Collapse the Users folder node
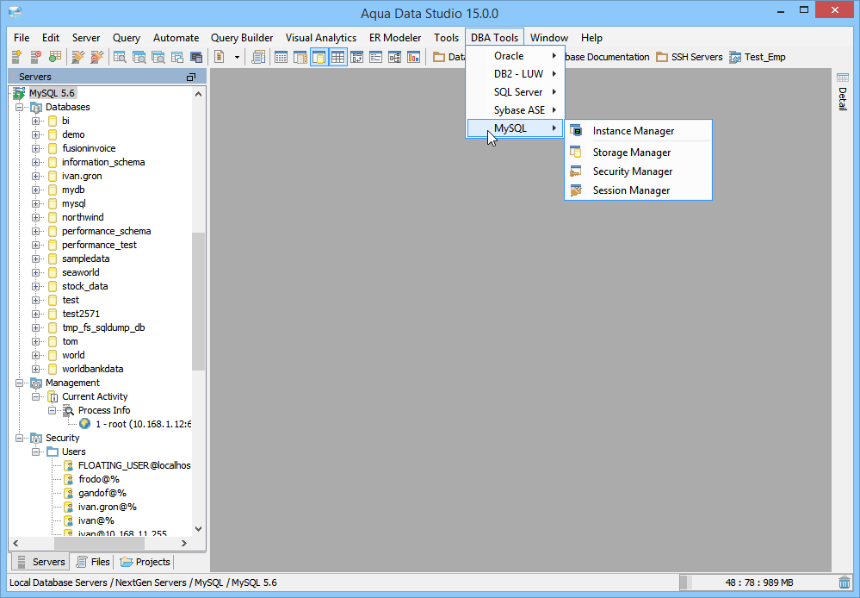This screenshot has width=860, height=598. 35,452
